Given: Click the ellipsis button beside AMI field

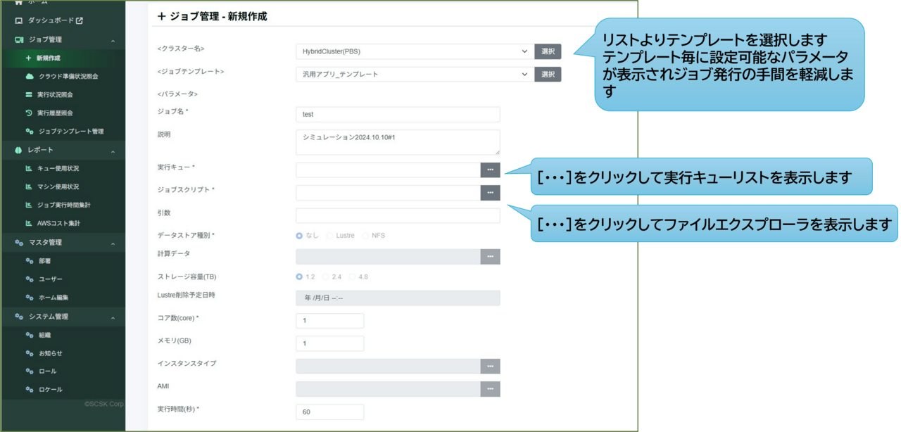Looking at the screenshot, I should tap(490, 389).
